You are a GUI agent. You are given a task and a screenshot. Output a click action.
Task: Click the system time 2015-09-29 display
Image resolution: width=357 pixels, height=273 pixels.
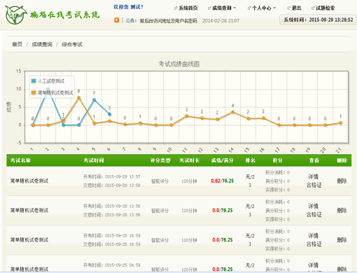(x=318, y=20)
